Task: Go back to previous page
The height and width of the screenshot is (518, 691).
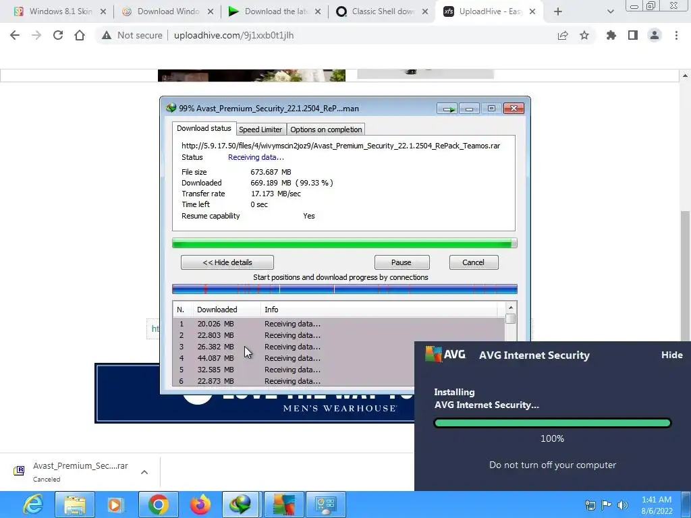Action: pos(15,35)
